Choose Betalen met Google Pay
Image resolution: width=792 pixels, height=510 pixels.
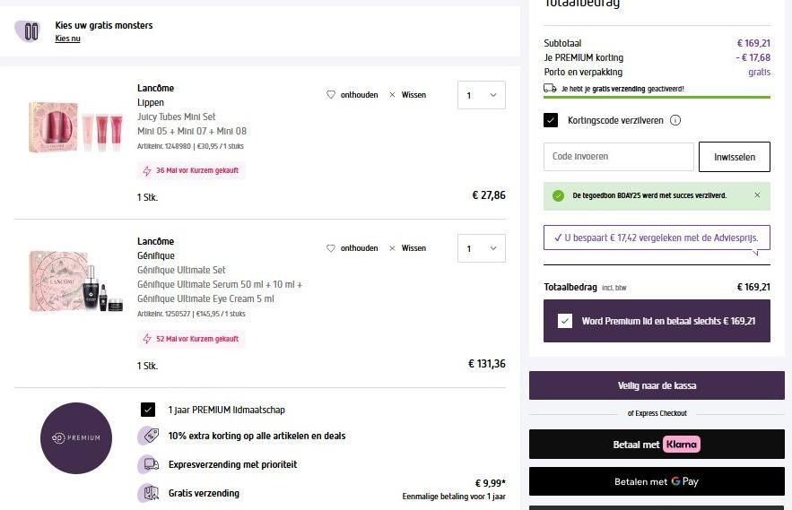[x=657, y=481]
